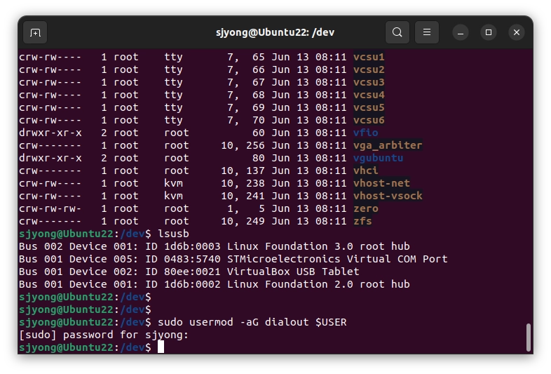
Task: Click the vcsu2 device name
Action: tap(369, 69)
